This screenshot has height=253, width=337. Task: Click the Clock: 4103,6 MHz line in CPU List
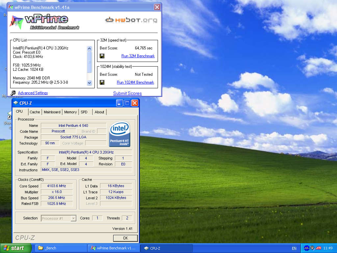coord(28,57)
